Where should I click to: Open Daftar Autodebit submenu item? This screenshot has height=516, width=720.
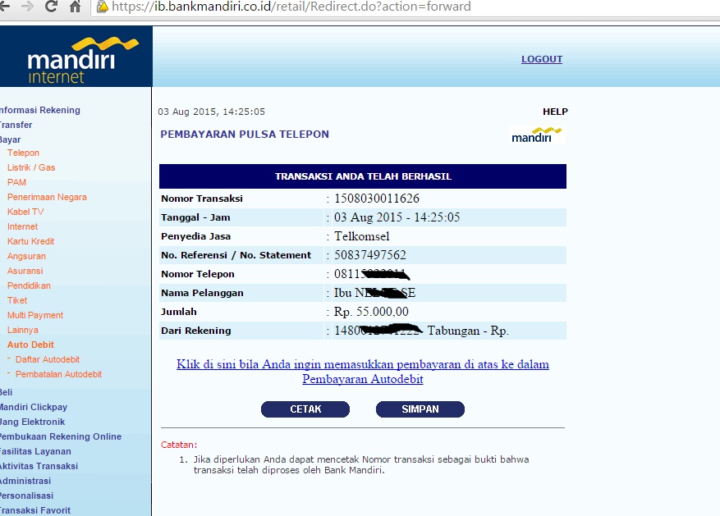[48, 359]
